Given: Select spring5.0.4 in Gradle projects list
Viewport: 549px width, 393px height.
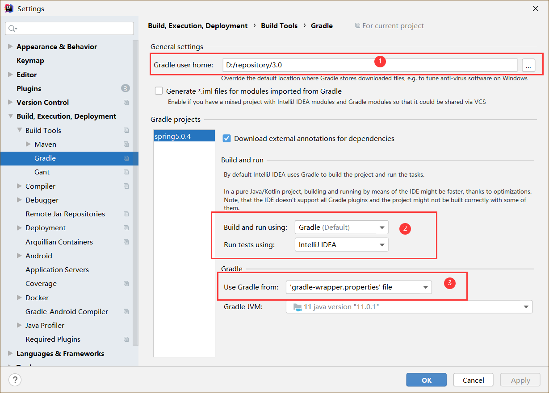Looking at the screenshot, I should 184,136.
